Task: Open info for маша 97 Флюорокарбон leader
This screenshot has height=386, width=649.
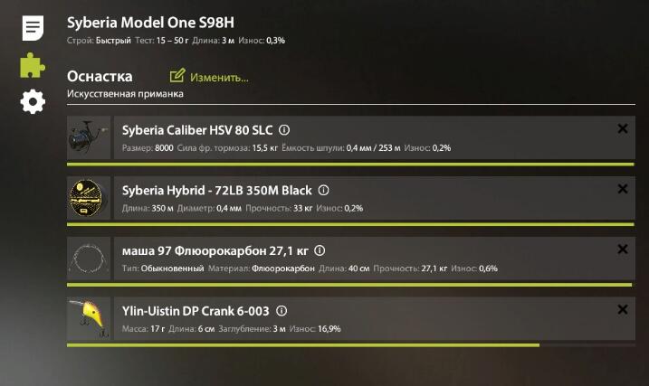Action: pos(320,250)
